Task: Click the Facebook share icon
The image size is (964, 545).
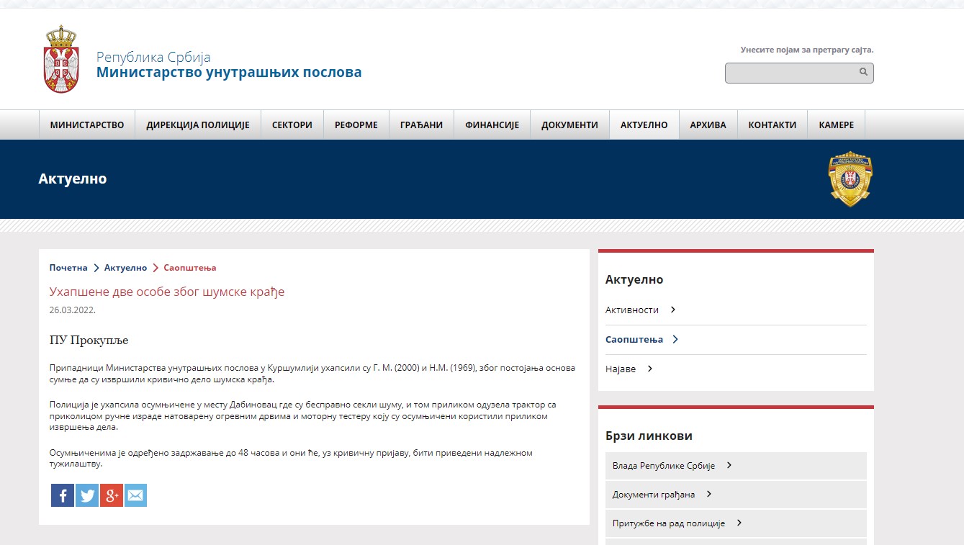Action: (x=63, y=495)
